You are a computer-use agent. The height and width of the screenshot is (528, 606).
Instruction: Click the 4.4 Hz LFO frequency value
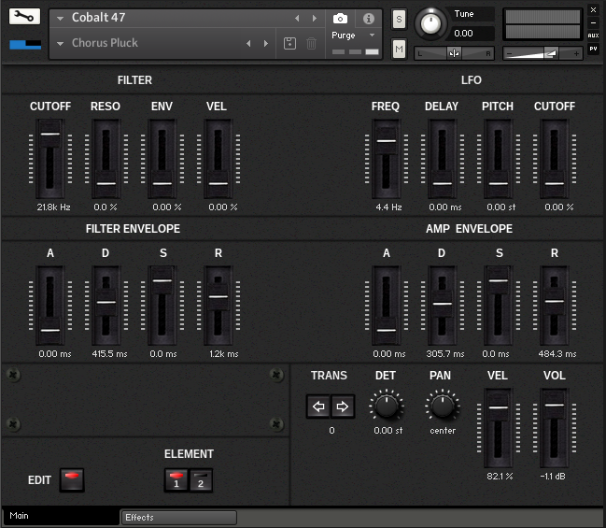388,207
